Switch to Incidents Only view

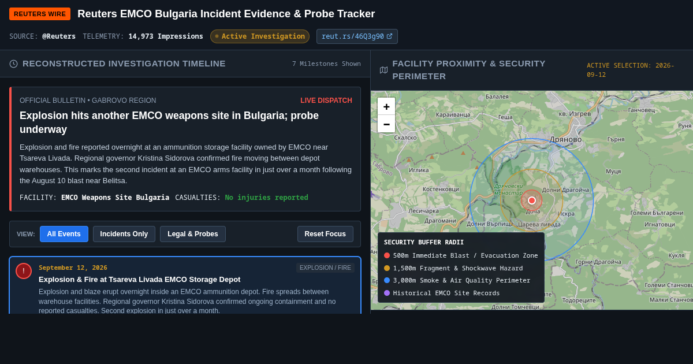pos(124,234)
